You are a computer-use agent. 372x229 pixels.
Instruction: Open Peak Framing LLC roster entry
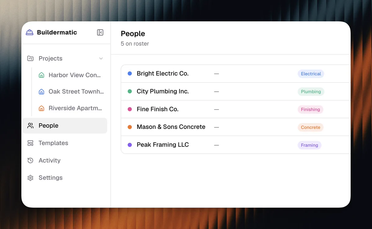(236, 145)
